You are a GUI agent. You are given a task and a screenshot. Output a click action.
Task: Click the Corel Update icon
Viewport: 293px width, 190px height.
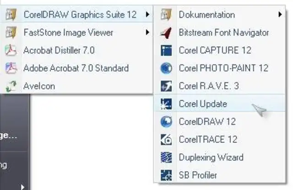coord(166,104)
